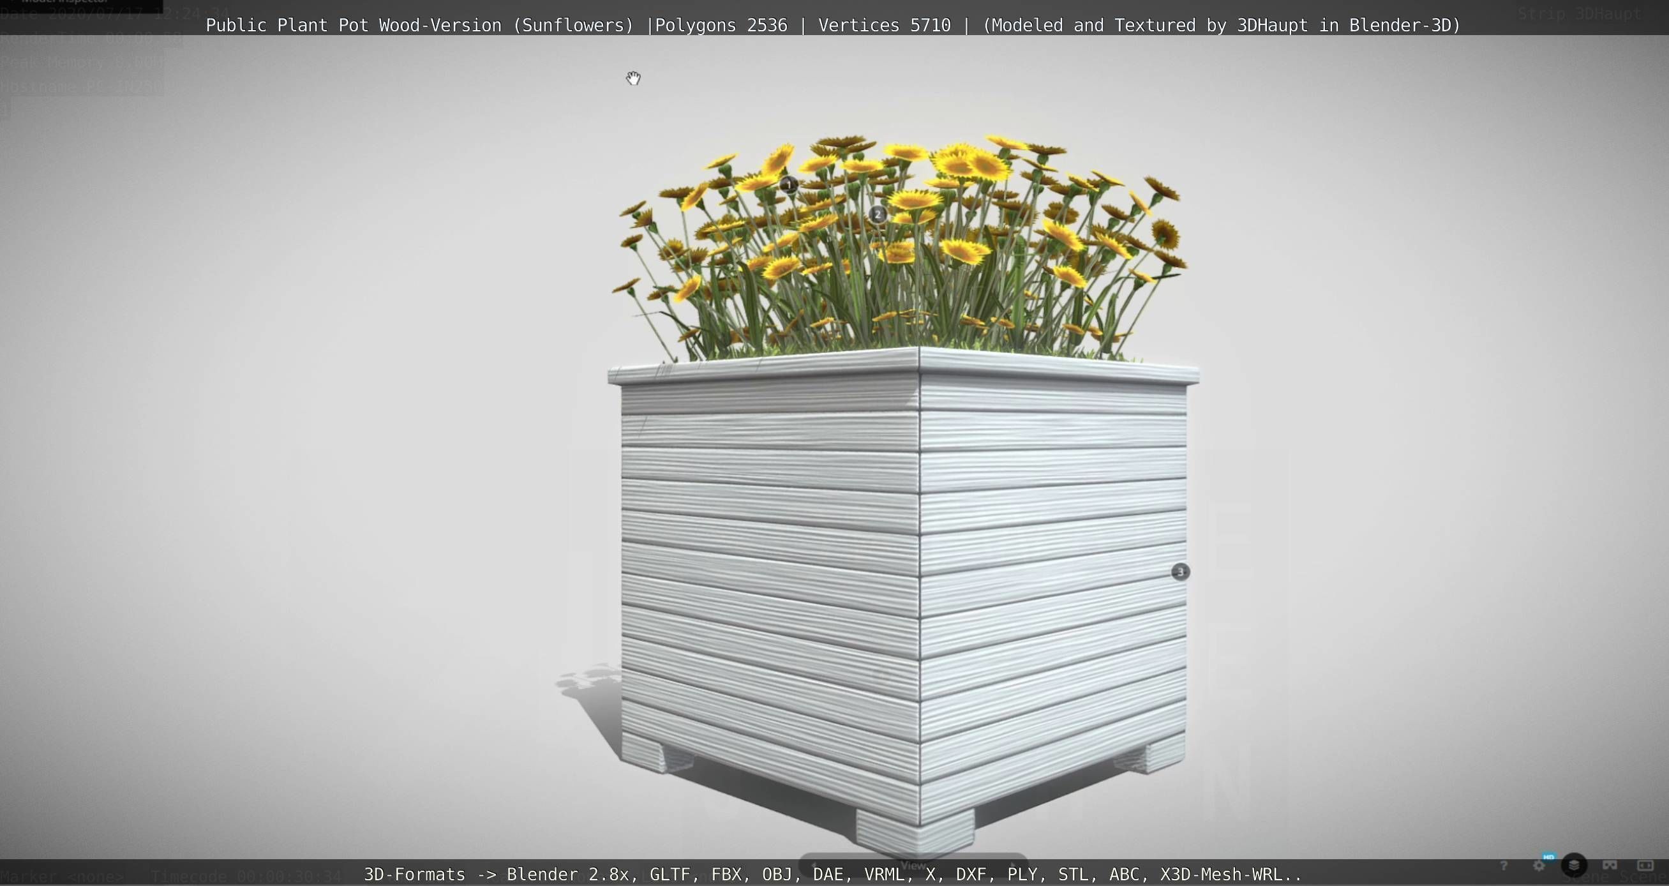Click the Model Inspector header label
The height and width of the screenshot is (886, 1669).
[x=65, y=3]
